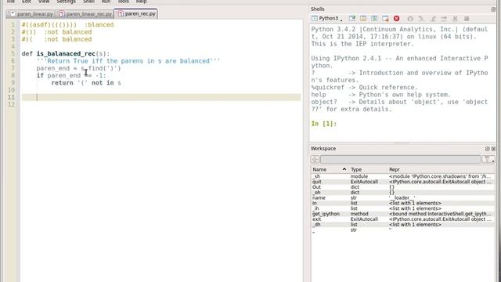Click comment '#()) :not balanced' on line 2
This screenshot has height=282, width=501.
(x=56, y=32)
